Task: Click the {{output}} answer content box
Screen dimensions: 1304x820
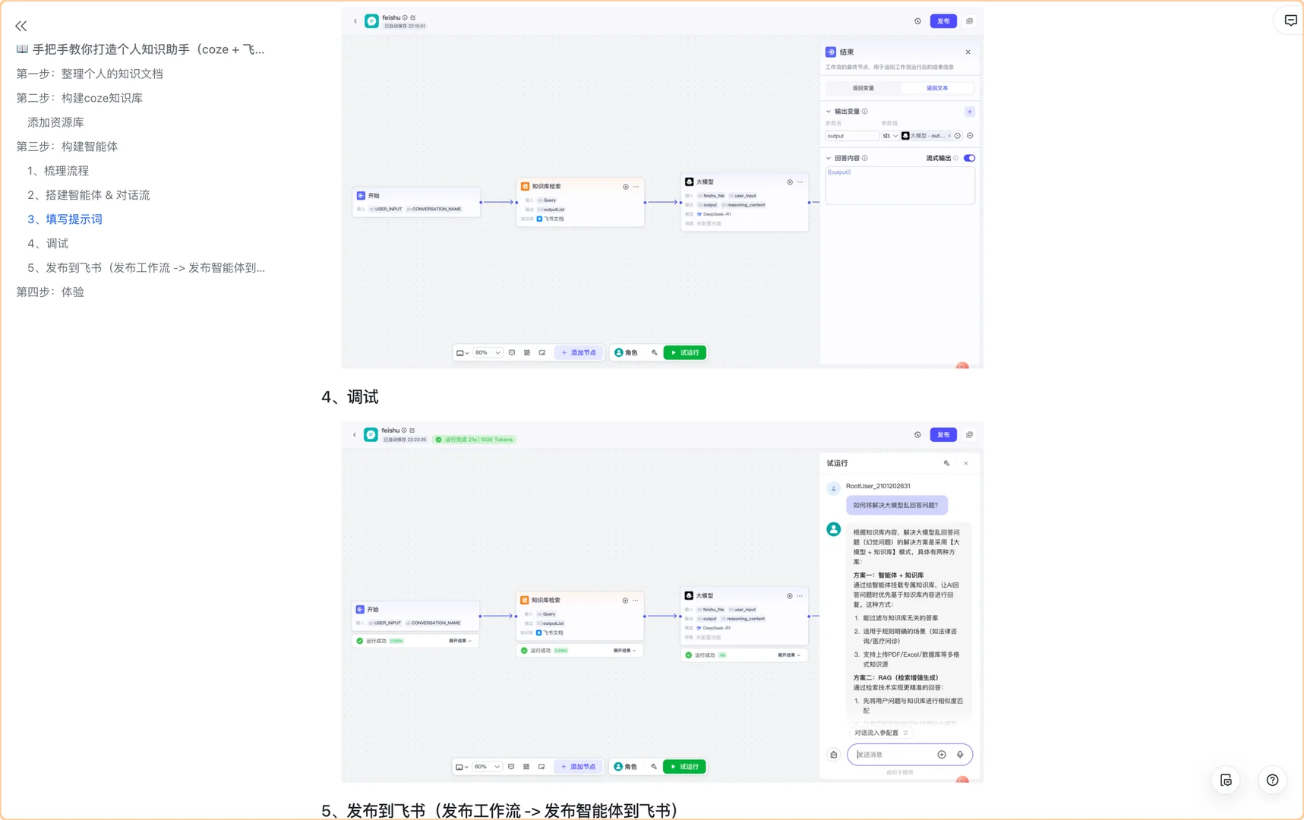Action: [900, 185]
